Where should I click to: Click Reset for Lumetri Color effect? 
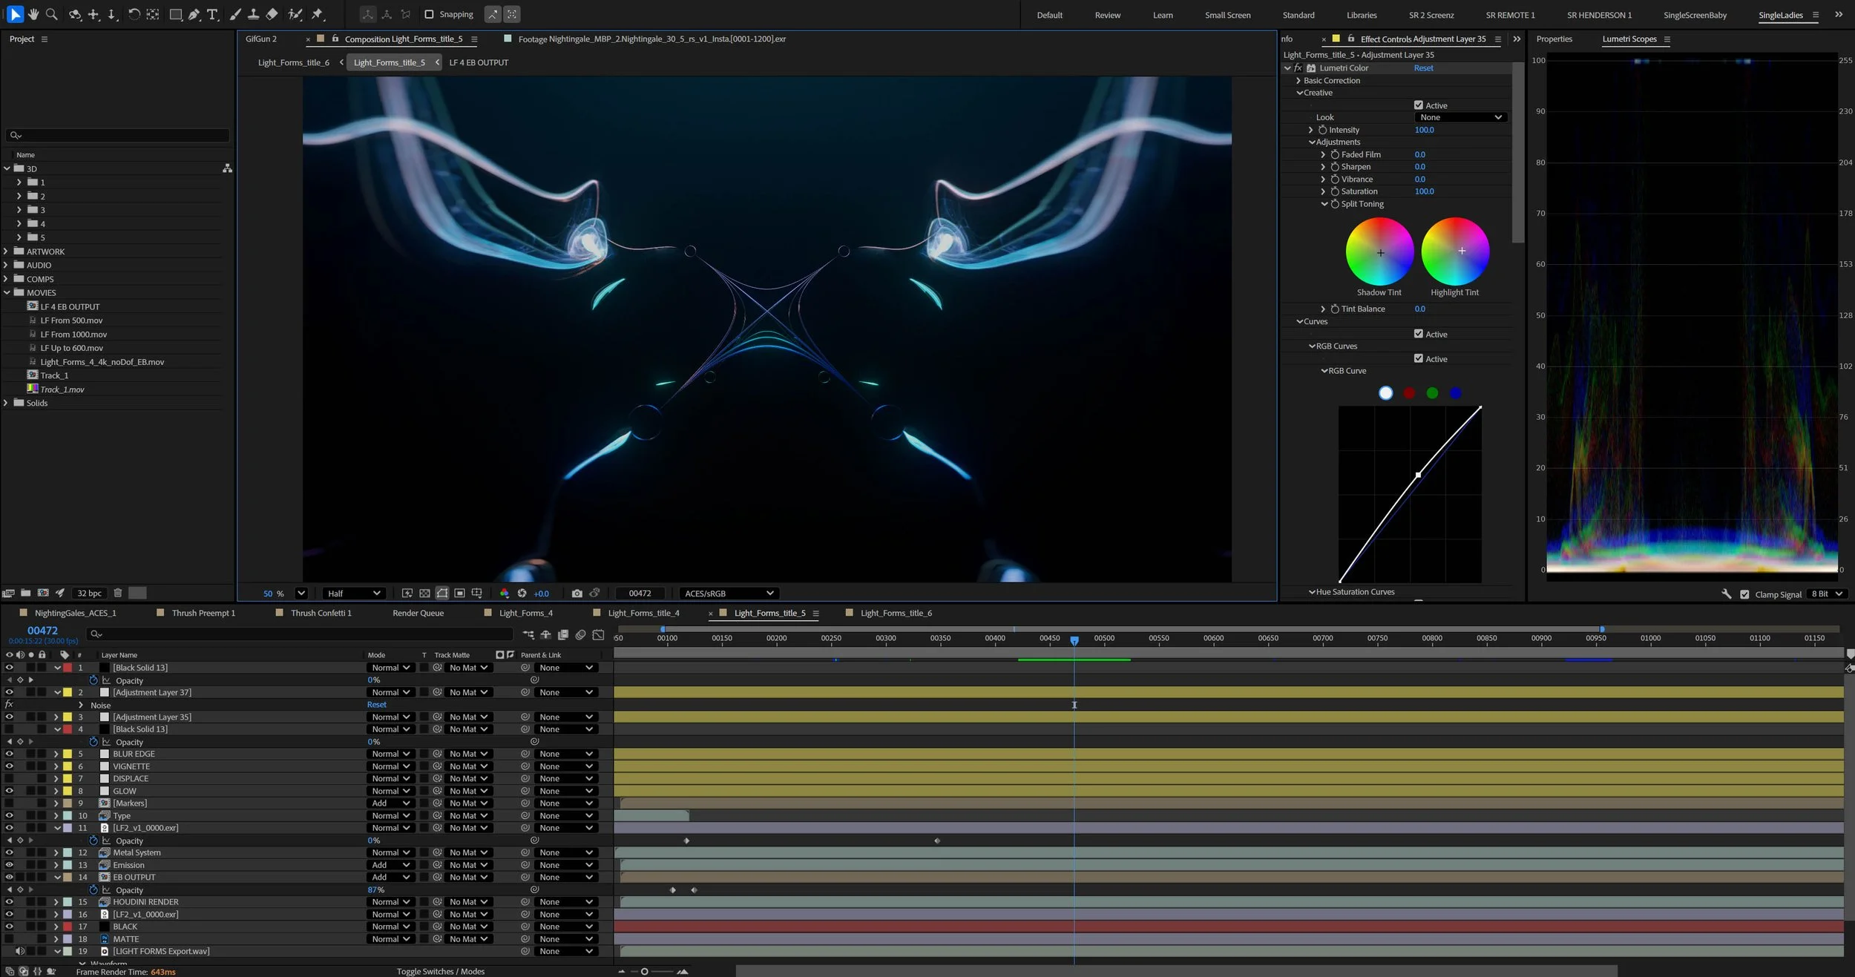coord(1422,68)
